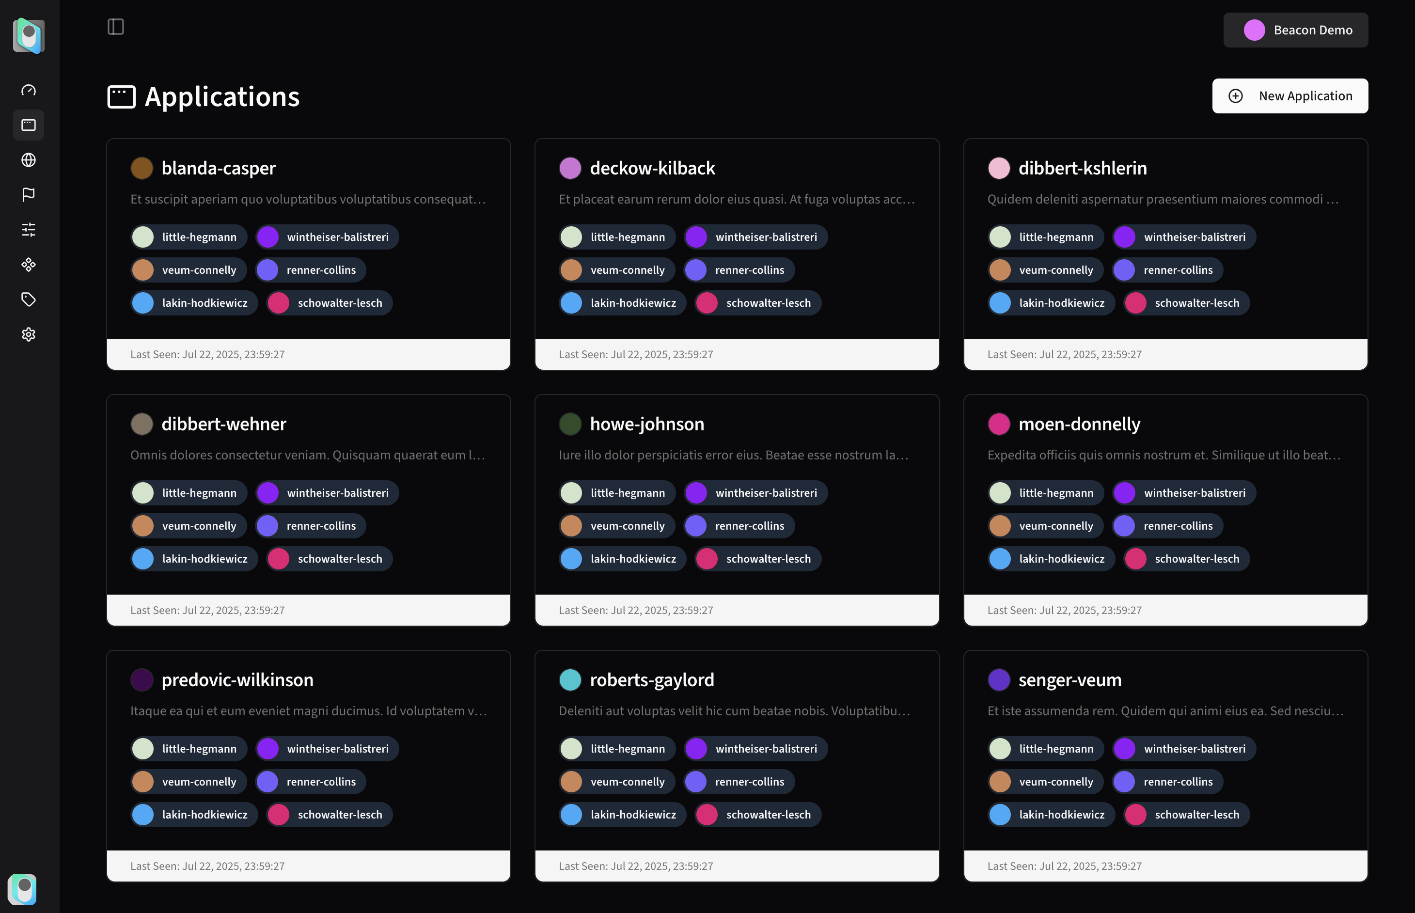Open the howe-johnson application title
Viewport: 1415px width, 913px height.
tap(647, 424)
